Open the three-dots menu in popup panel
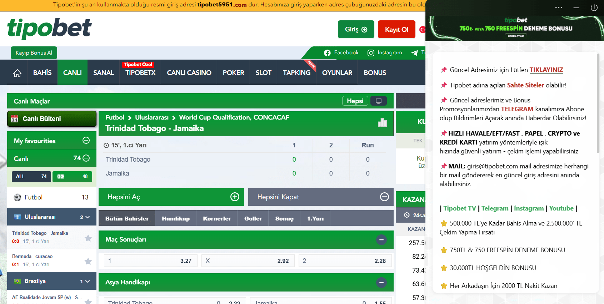 [559, 7]
